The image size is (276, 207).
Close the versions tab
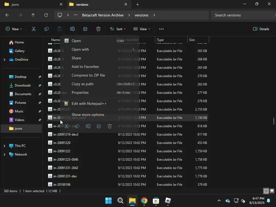click(126, 4)
